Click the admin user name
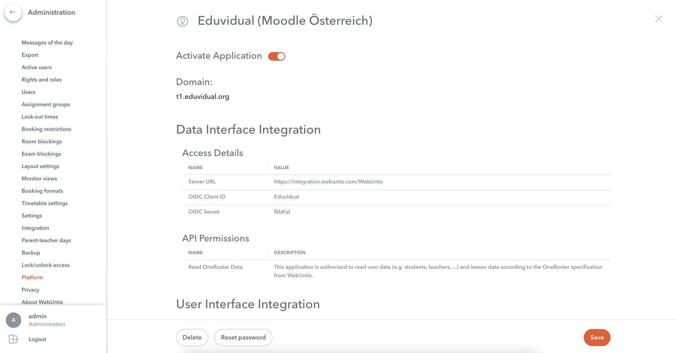Screen dimensions: 675x353 coord(37,316)
